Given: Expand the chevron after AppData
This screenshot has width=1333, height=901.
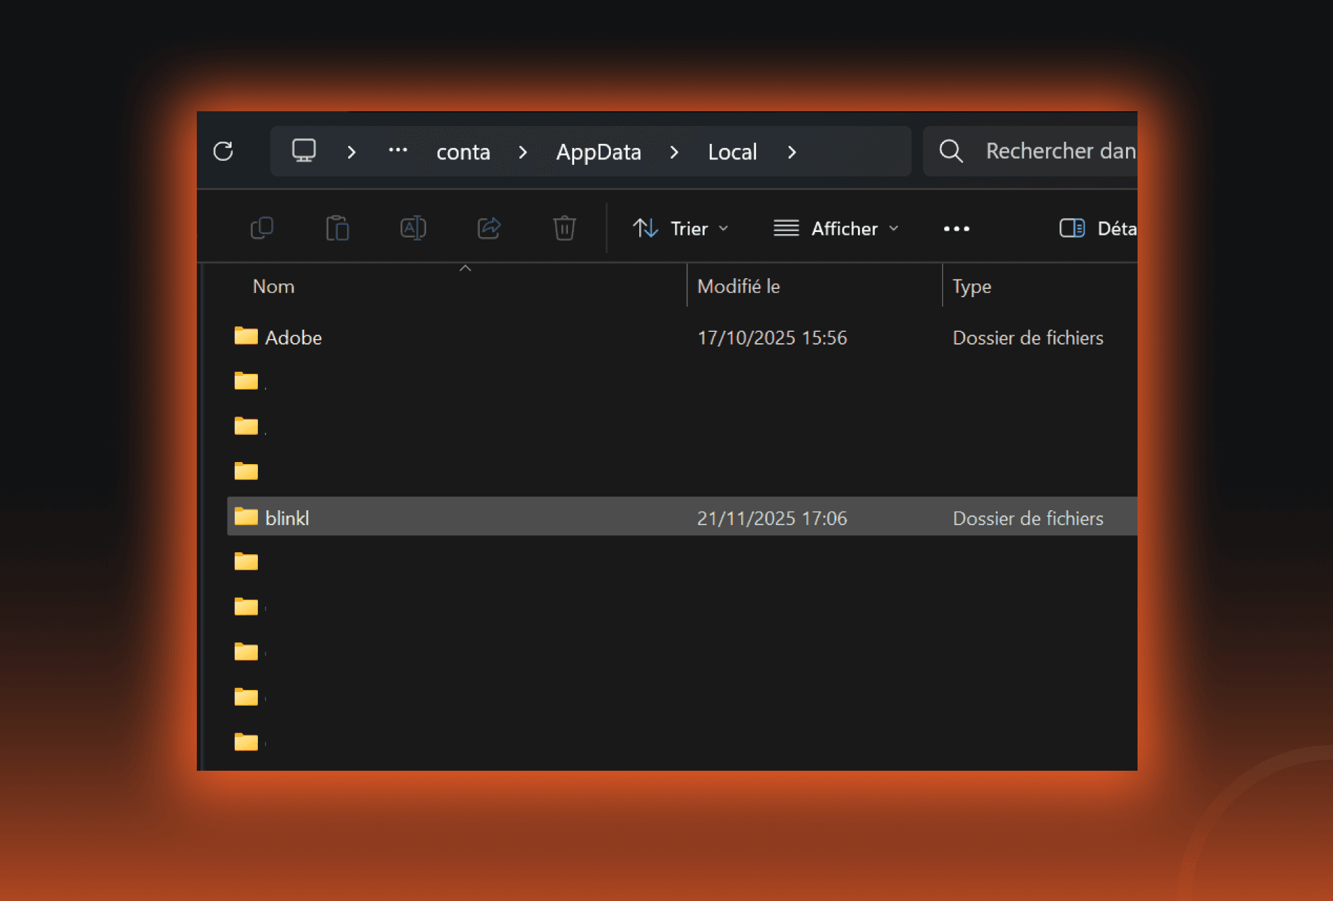Looking at the screenshot, I should click(x=674, y=152).
